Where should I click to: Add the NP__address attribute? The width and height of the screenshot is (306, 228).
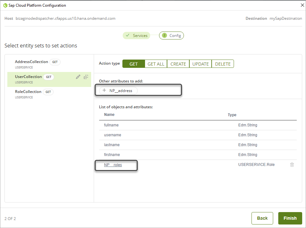tap(118, 91)
